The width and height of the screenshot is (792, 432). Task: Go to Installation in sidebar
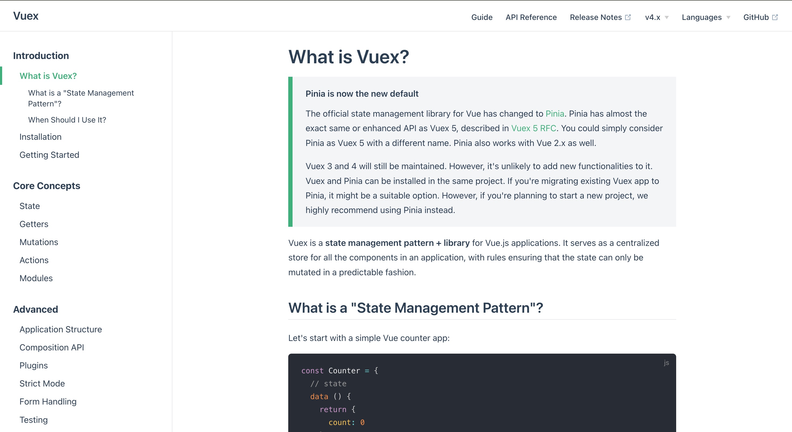[x=41, y=137]
